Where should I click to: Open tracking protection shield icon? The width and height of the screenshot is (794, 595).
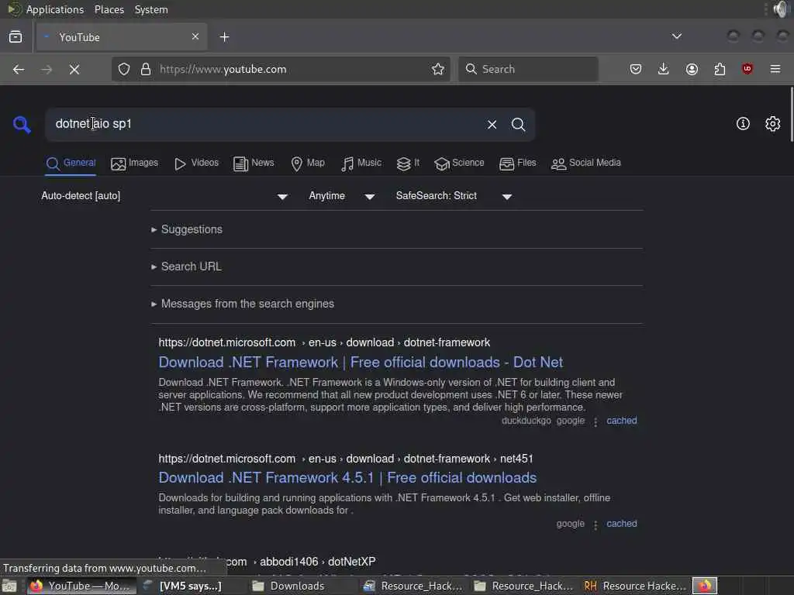124,69
